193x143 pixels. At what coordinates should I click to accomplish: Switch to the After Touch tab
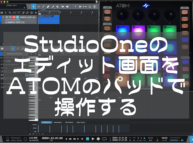coord(81,122)
